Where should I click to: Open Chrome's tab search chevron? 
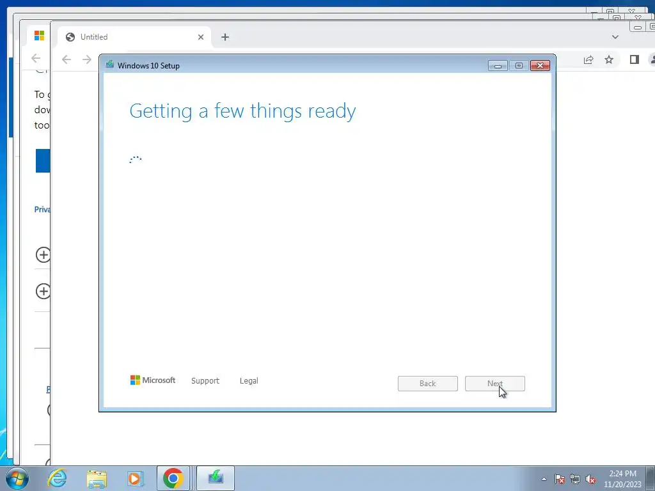coord(615,37)
